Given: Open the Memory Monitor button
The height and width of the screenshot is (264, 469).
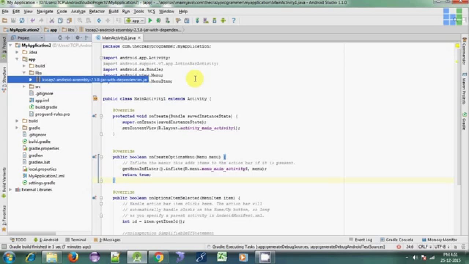Looking at the screenshot, I should pos(439,240).
